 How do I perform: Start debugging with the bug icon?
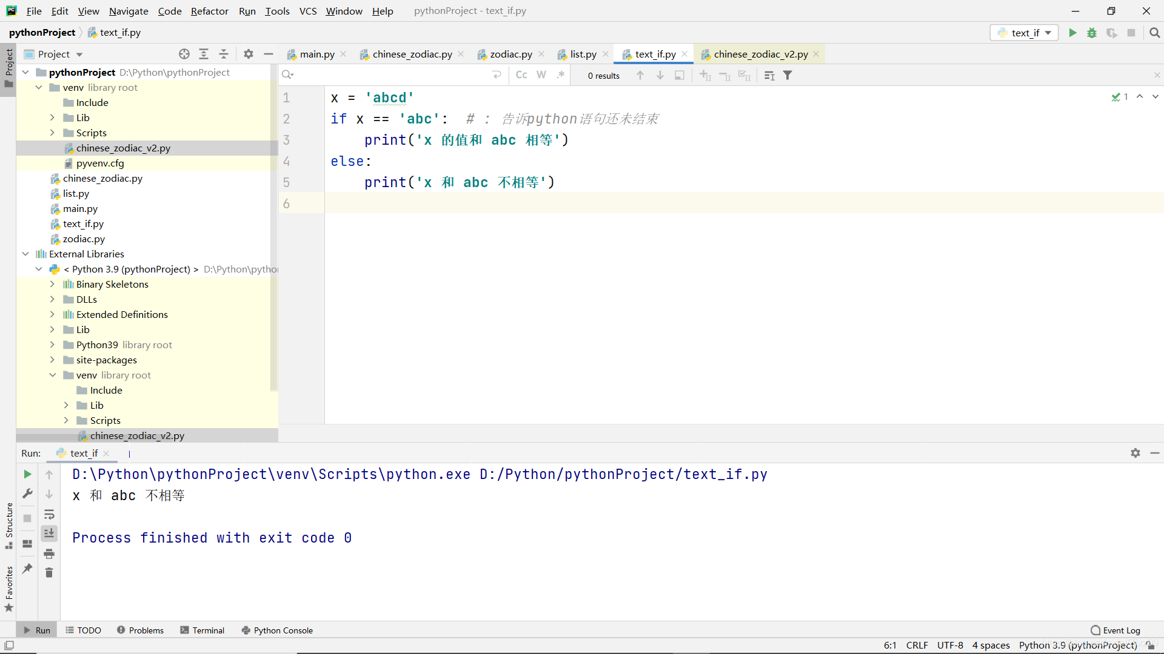1092,33
